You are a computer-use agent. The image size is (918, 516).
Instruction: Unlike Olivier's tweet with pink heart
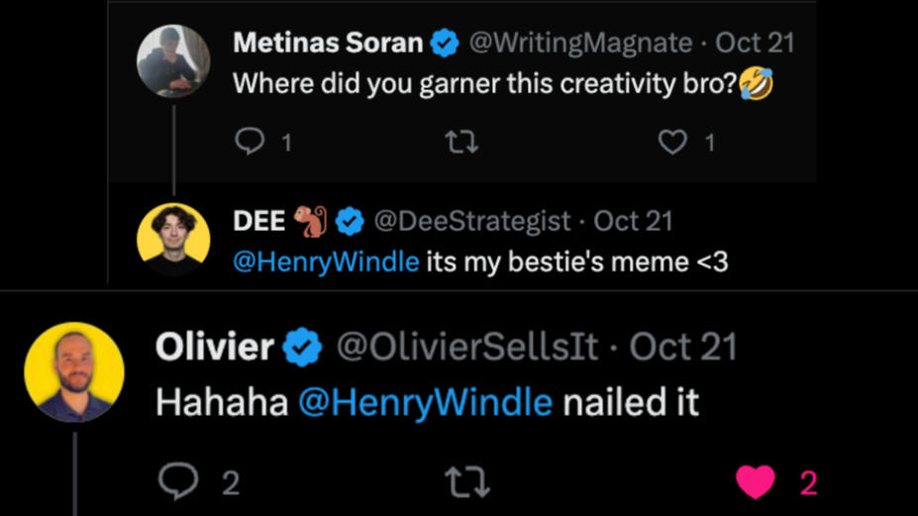(756, 482)
